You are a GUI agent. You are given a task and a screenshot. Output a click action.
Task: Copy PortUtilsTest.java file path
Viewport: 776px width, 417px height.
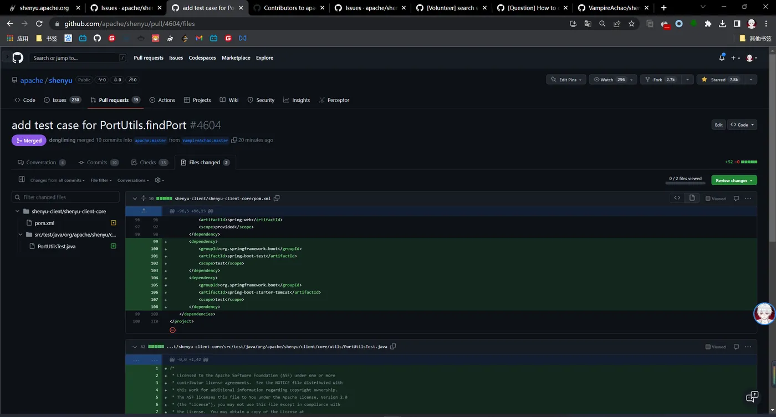(x=393, y=347)
